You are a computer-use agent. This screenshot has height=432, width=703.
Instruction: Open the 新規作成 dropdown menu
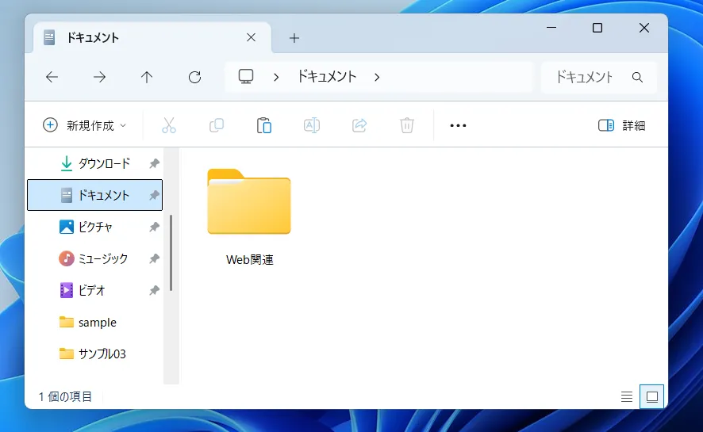84,125
